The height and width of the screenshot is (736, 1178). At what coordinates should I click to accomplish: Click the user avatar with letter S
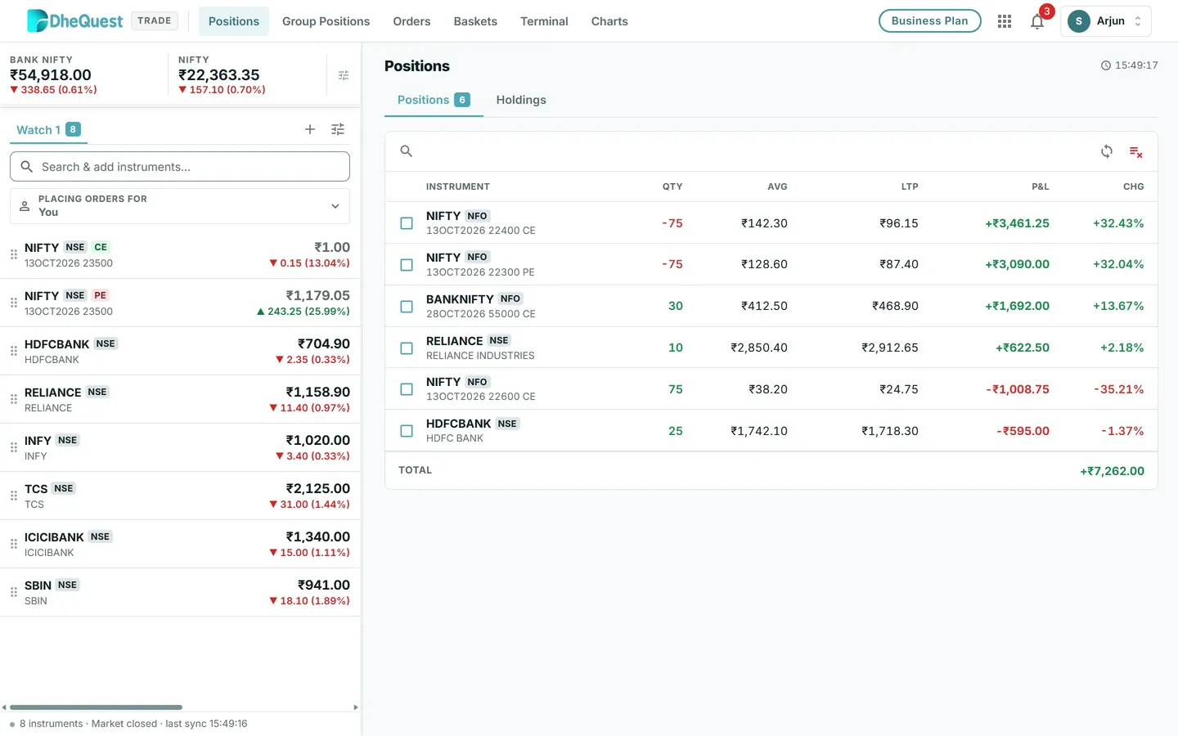tap(1079, 21)
